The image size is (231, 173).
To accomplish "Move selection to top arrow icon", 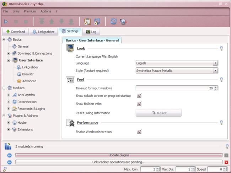I will click(x=42, y=22).
